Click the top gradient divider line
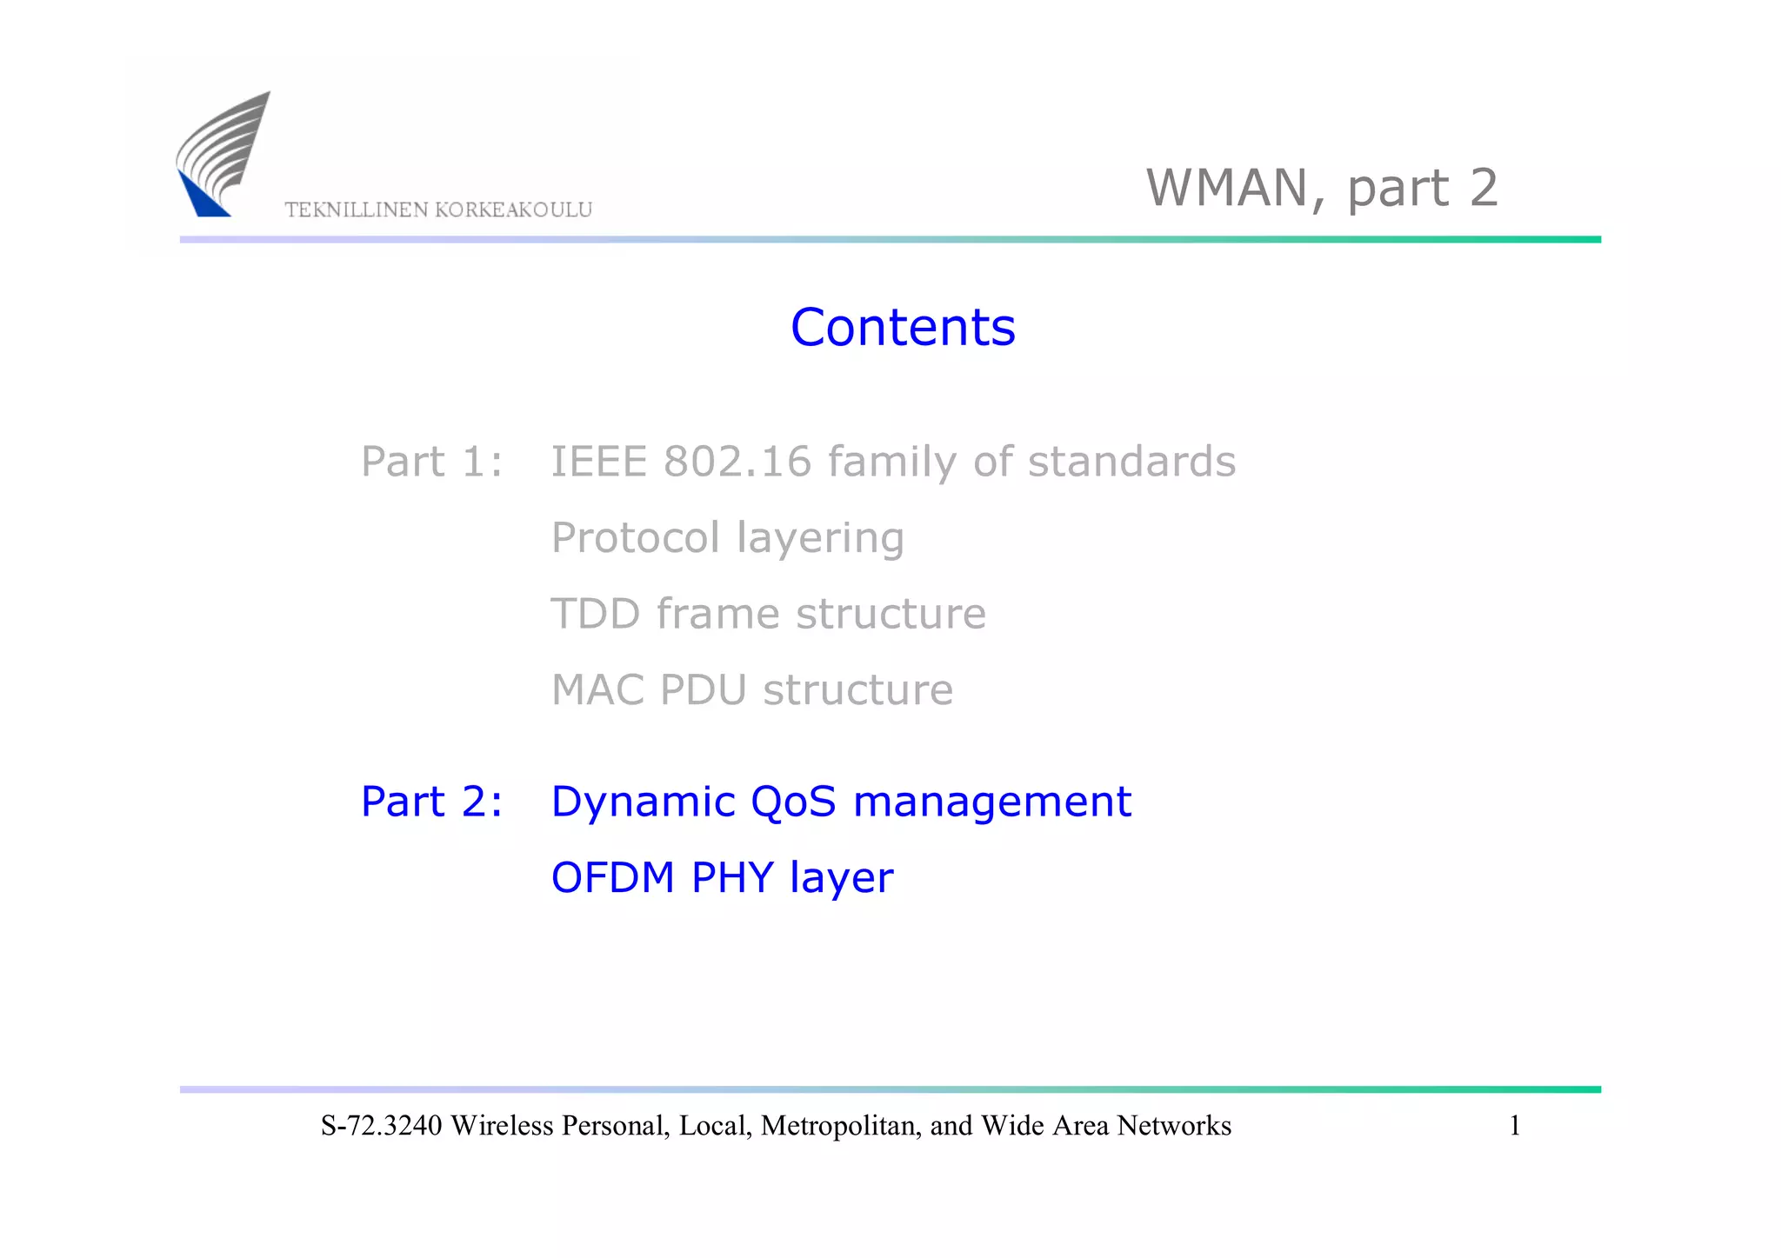1781x1258 pixels. point(890,239)
